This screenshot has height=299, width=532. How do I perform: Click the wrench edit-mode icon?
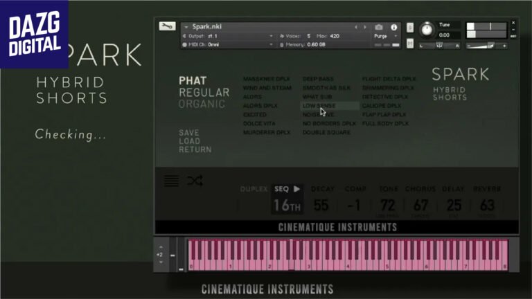pyautogui.click(x=167, y=26)
